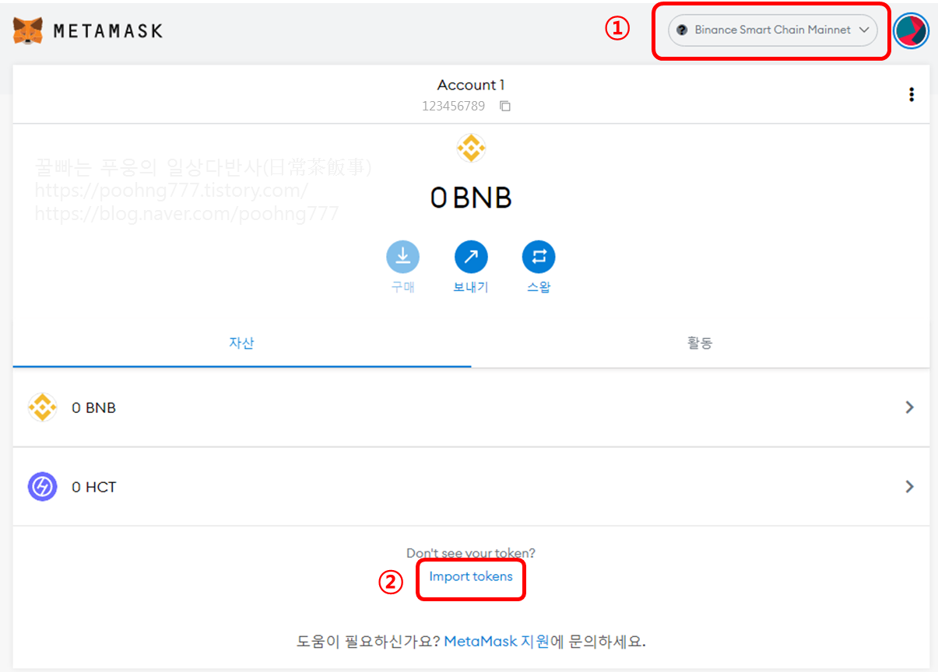This screenshot has width=938, height=672.
Task: Click the BNB token icon in list
Action: click(42, 408)
